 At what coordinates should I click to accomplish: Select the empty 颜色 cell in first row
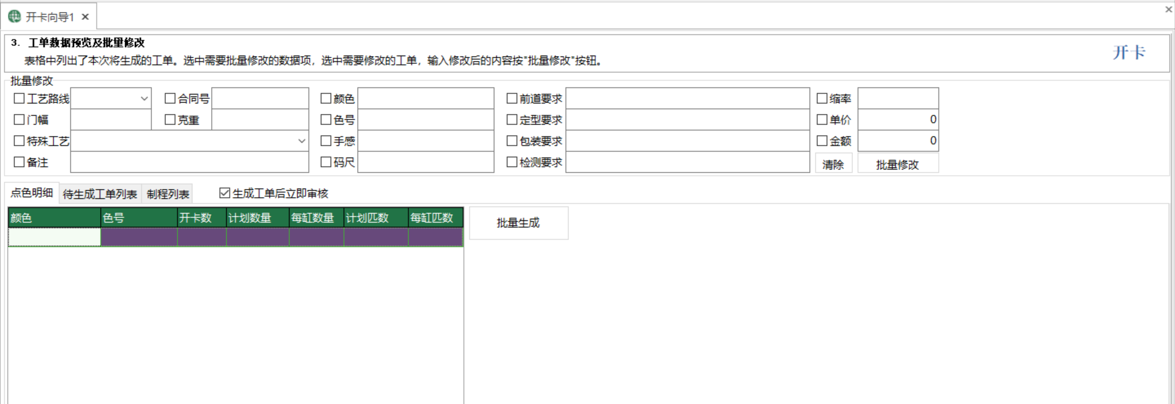pos(54,237)
